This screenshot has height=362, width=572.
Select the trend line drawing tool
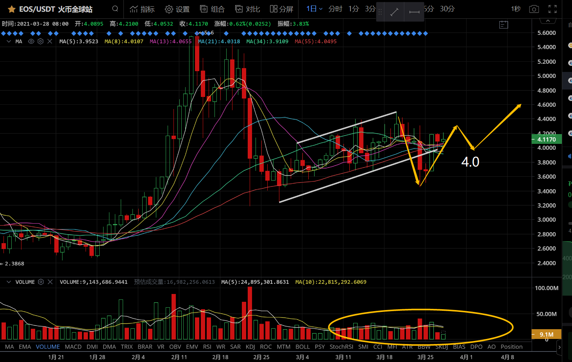pos(394,12)
